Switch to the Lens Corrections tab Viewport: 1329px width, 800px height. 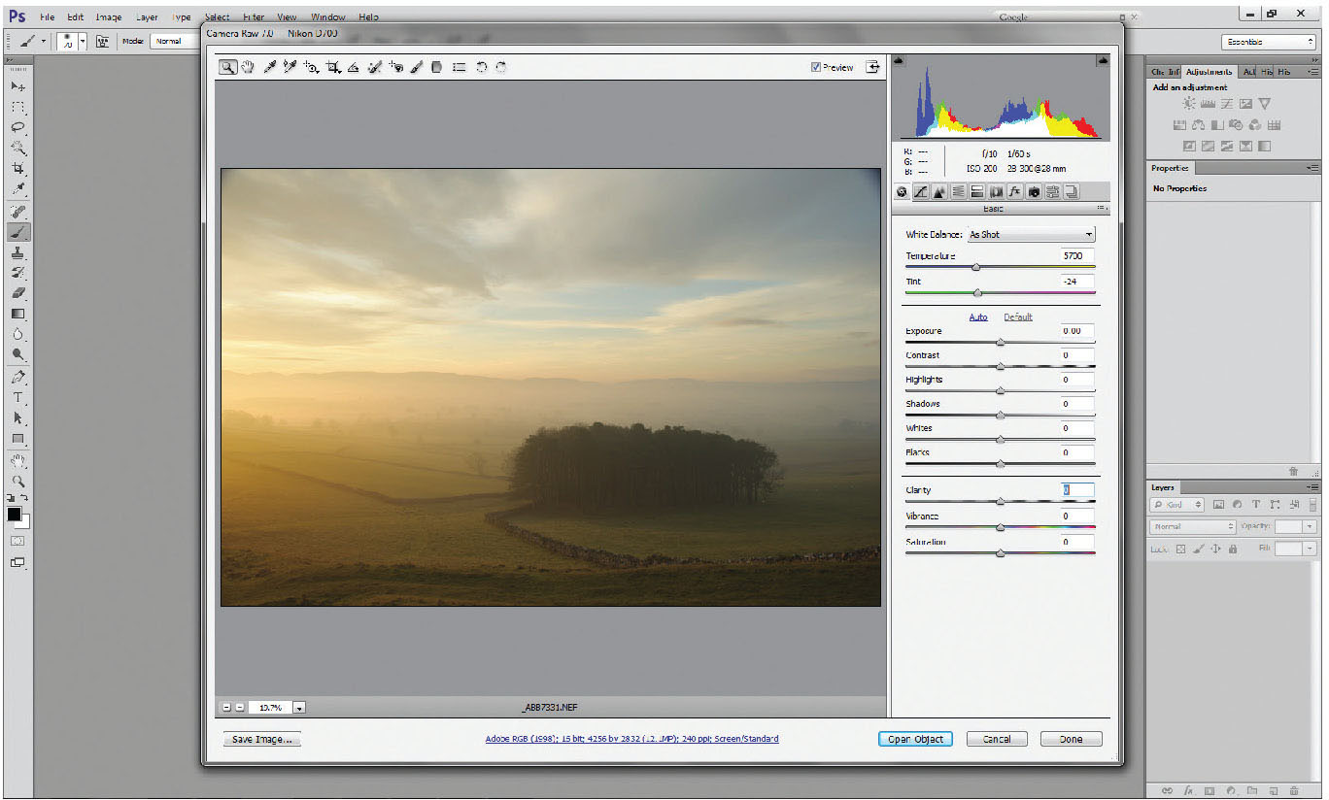pos(996,192)
